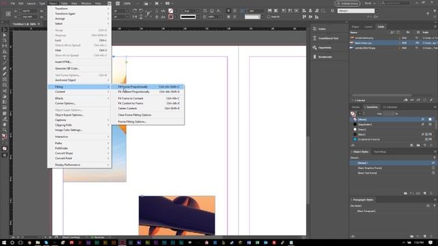Select the Pencil tool
The width and height of the screenshot is (438, 246).
(5, 74)
